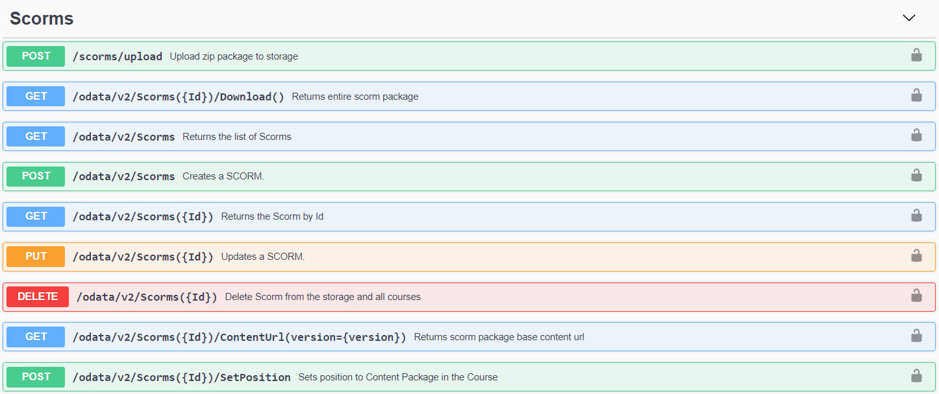Click the POST badge for SetPosition endpoint

click(36, 377)
